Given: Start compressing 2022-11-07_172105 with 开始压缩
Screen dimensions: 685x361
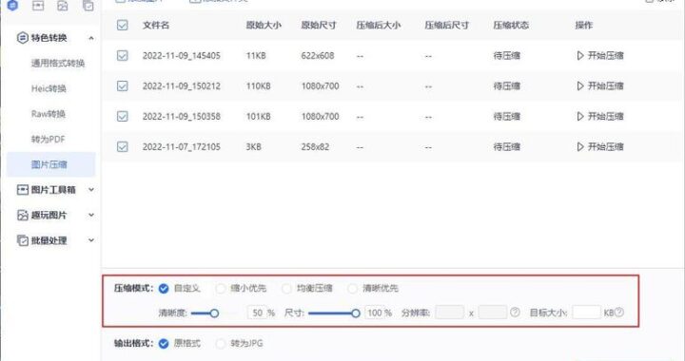Looking at the screenshot, I should pos(600,146).
